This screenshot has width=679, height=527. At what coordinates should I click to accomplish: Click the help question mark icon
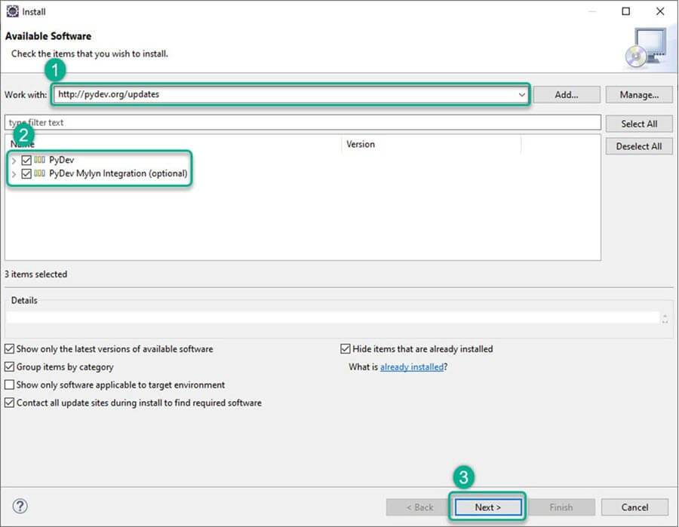pyautogui.click(x=20, y=507)
